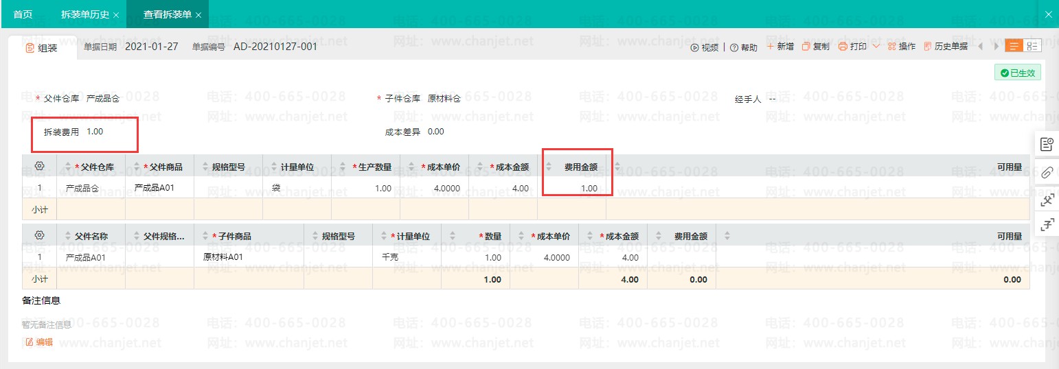Go to previous document with left arrow
This screenshot has width=1059, height=369.
click(x=980, y=47)
